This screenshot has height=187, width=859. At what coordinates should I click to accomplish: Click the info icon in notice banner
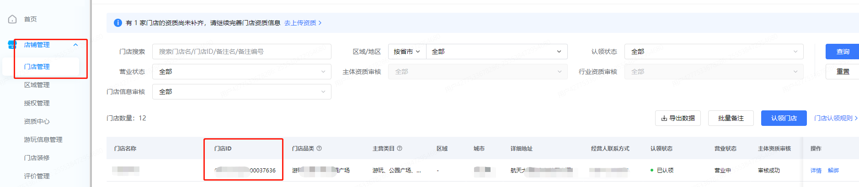(x=117, y=23)
